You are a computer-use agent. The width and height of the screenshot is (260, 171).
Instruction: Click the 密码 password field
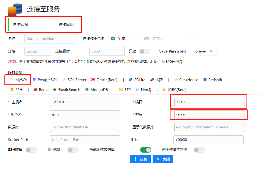(209, 115)
